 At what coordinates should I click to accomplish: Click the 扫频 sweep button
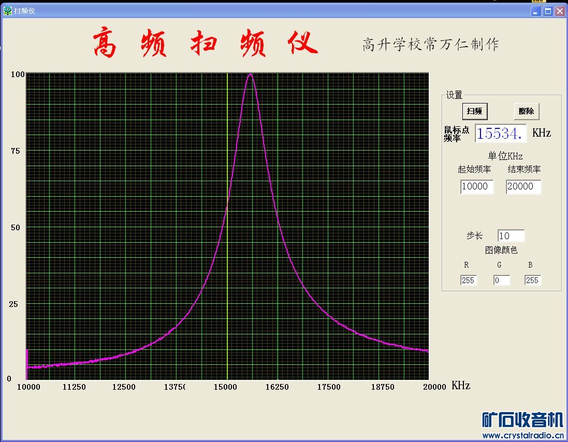coord(474,111)
